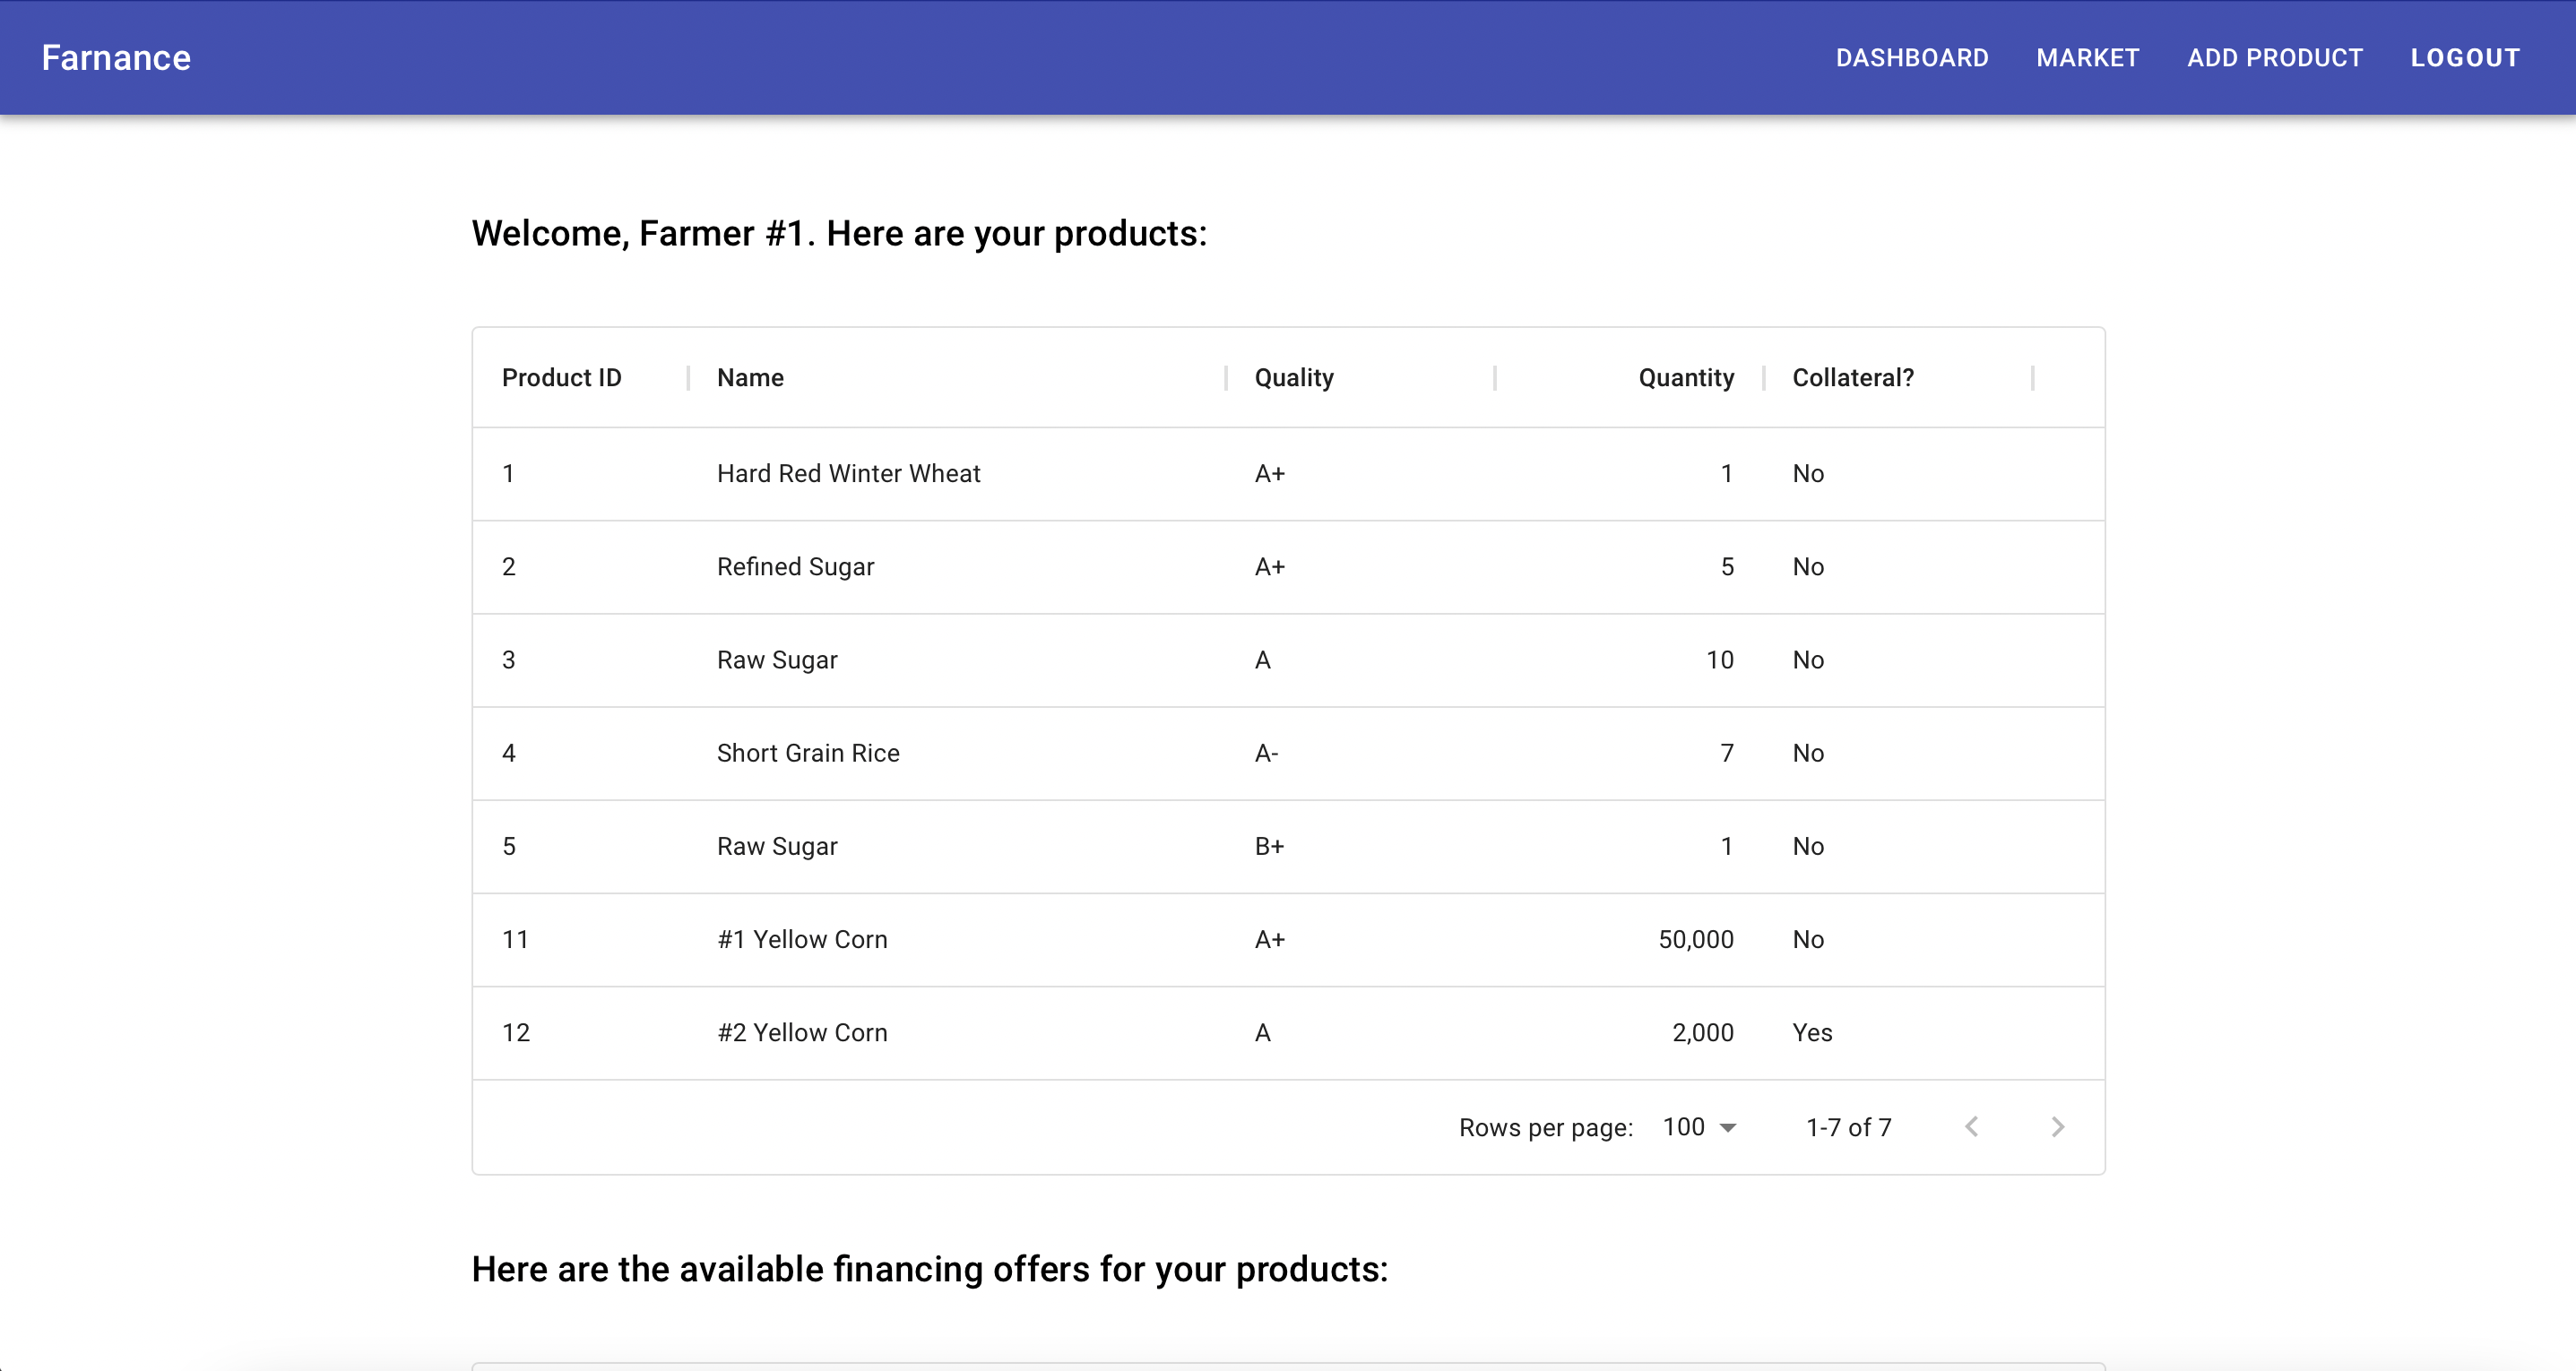The width and height of the screenshot is (2576, 1371).
Task: Go to previous page arrow
Action: click(x=1971, y=1127)
